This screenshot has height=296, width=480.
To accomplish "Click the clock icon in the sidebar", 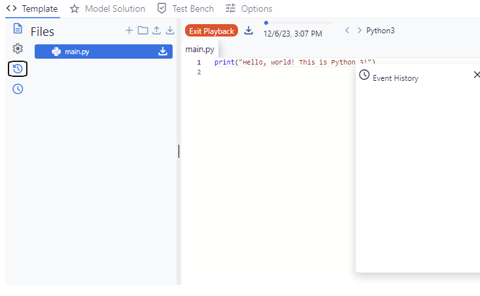I will (x=18, y=89).
